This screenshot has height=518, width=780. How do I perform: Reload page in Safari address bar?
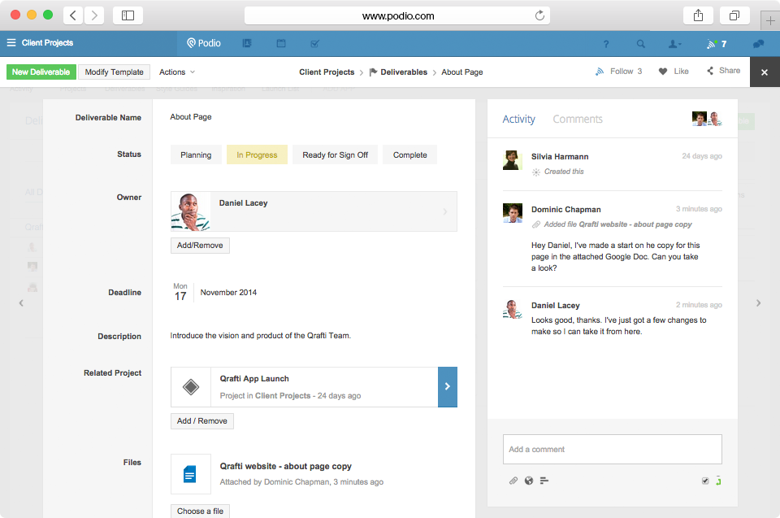(x=539, y=15)
